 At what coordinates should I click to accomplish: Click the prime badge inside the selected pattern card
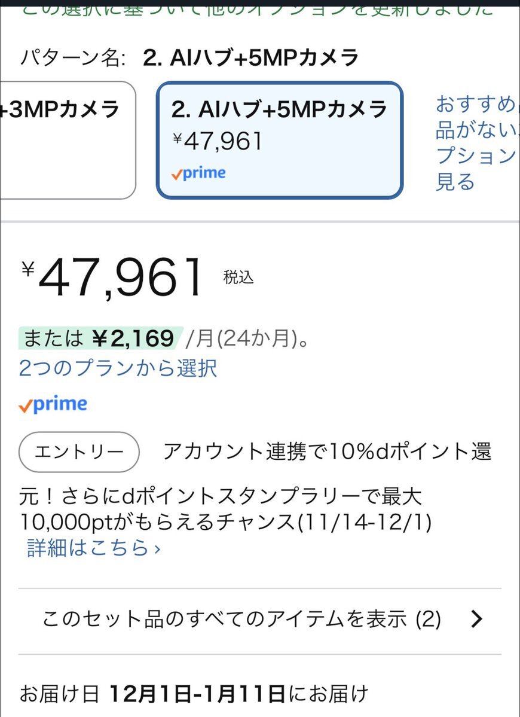[198, 173]
